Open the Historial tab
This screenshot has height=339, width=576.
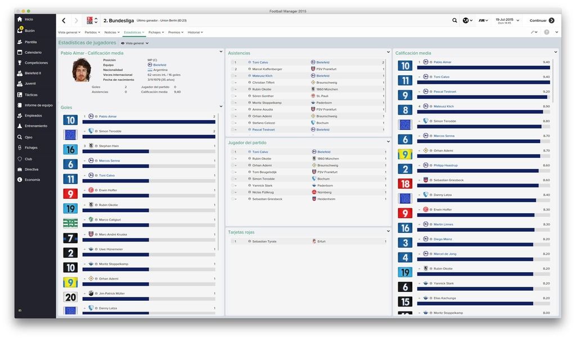point(195,32)
